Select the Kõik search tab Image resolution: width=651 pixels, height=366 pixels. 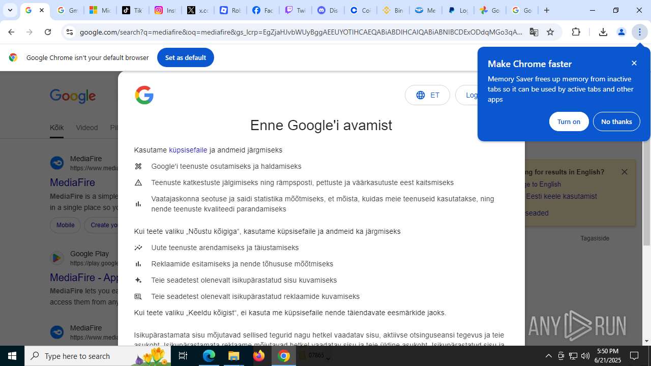click(x=56, y=128)
